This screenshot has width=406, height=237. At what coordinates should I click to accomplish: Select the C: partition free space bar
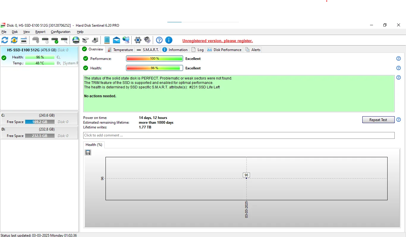(40, 122)
